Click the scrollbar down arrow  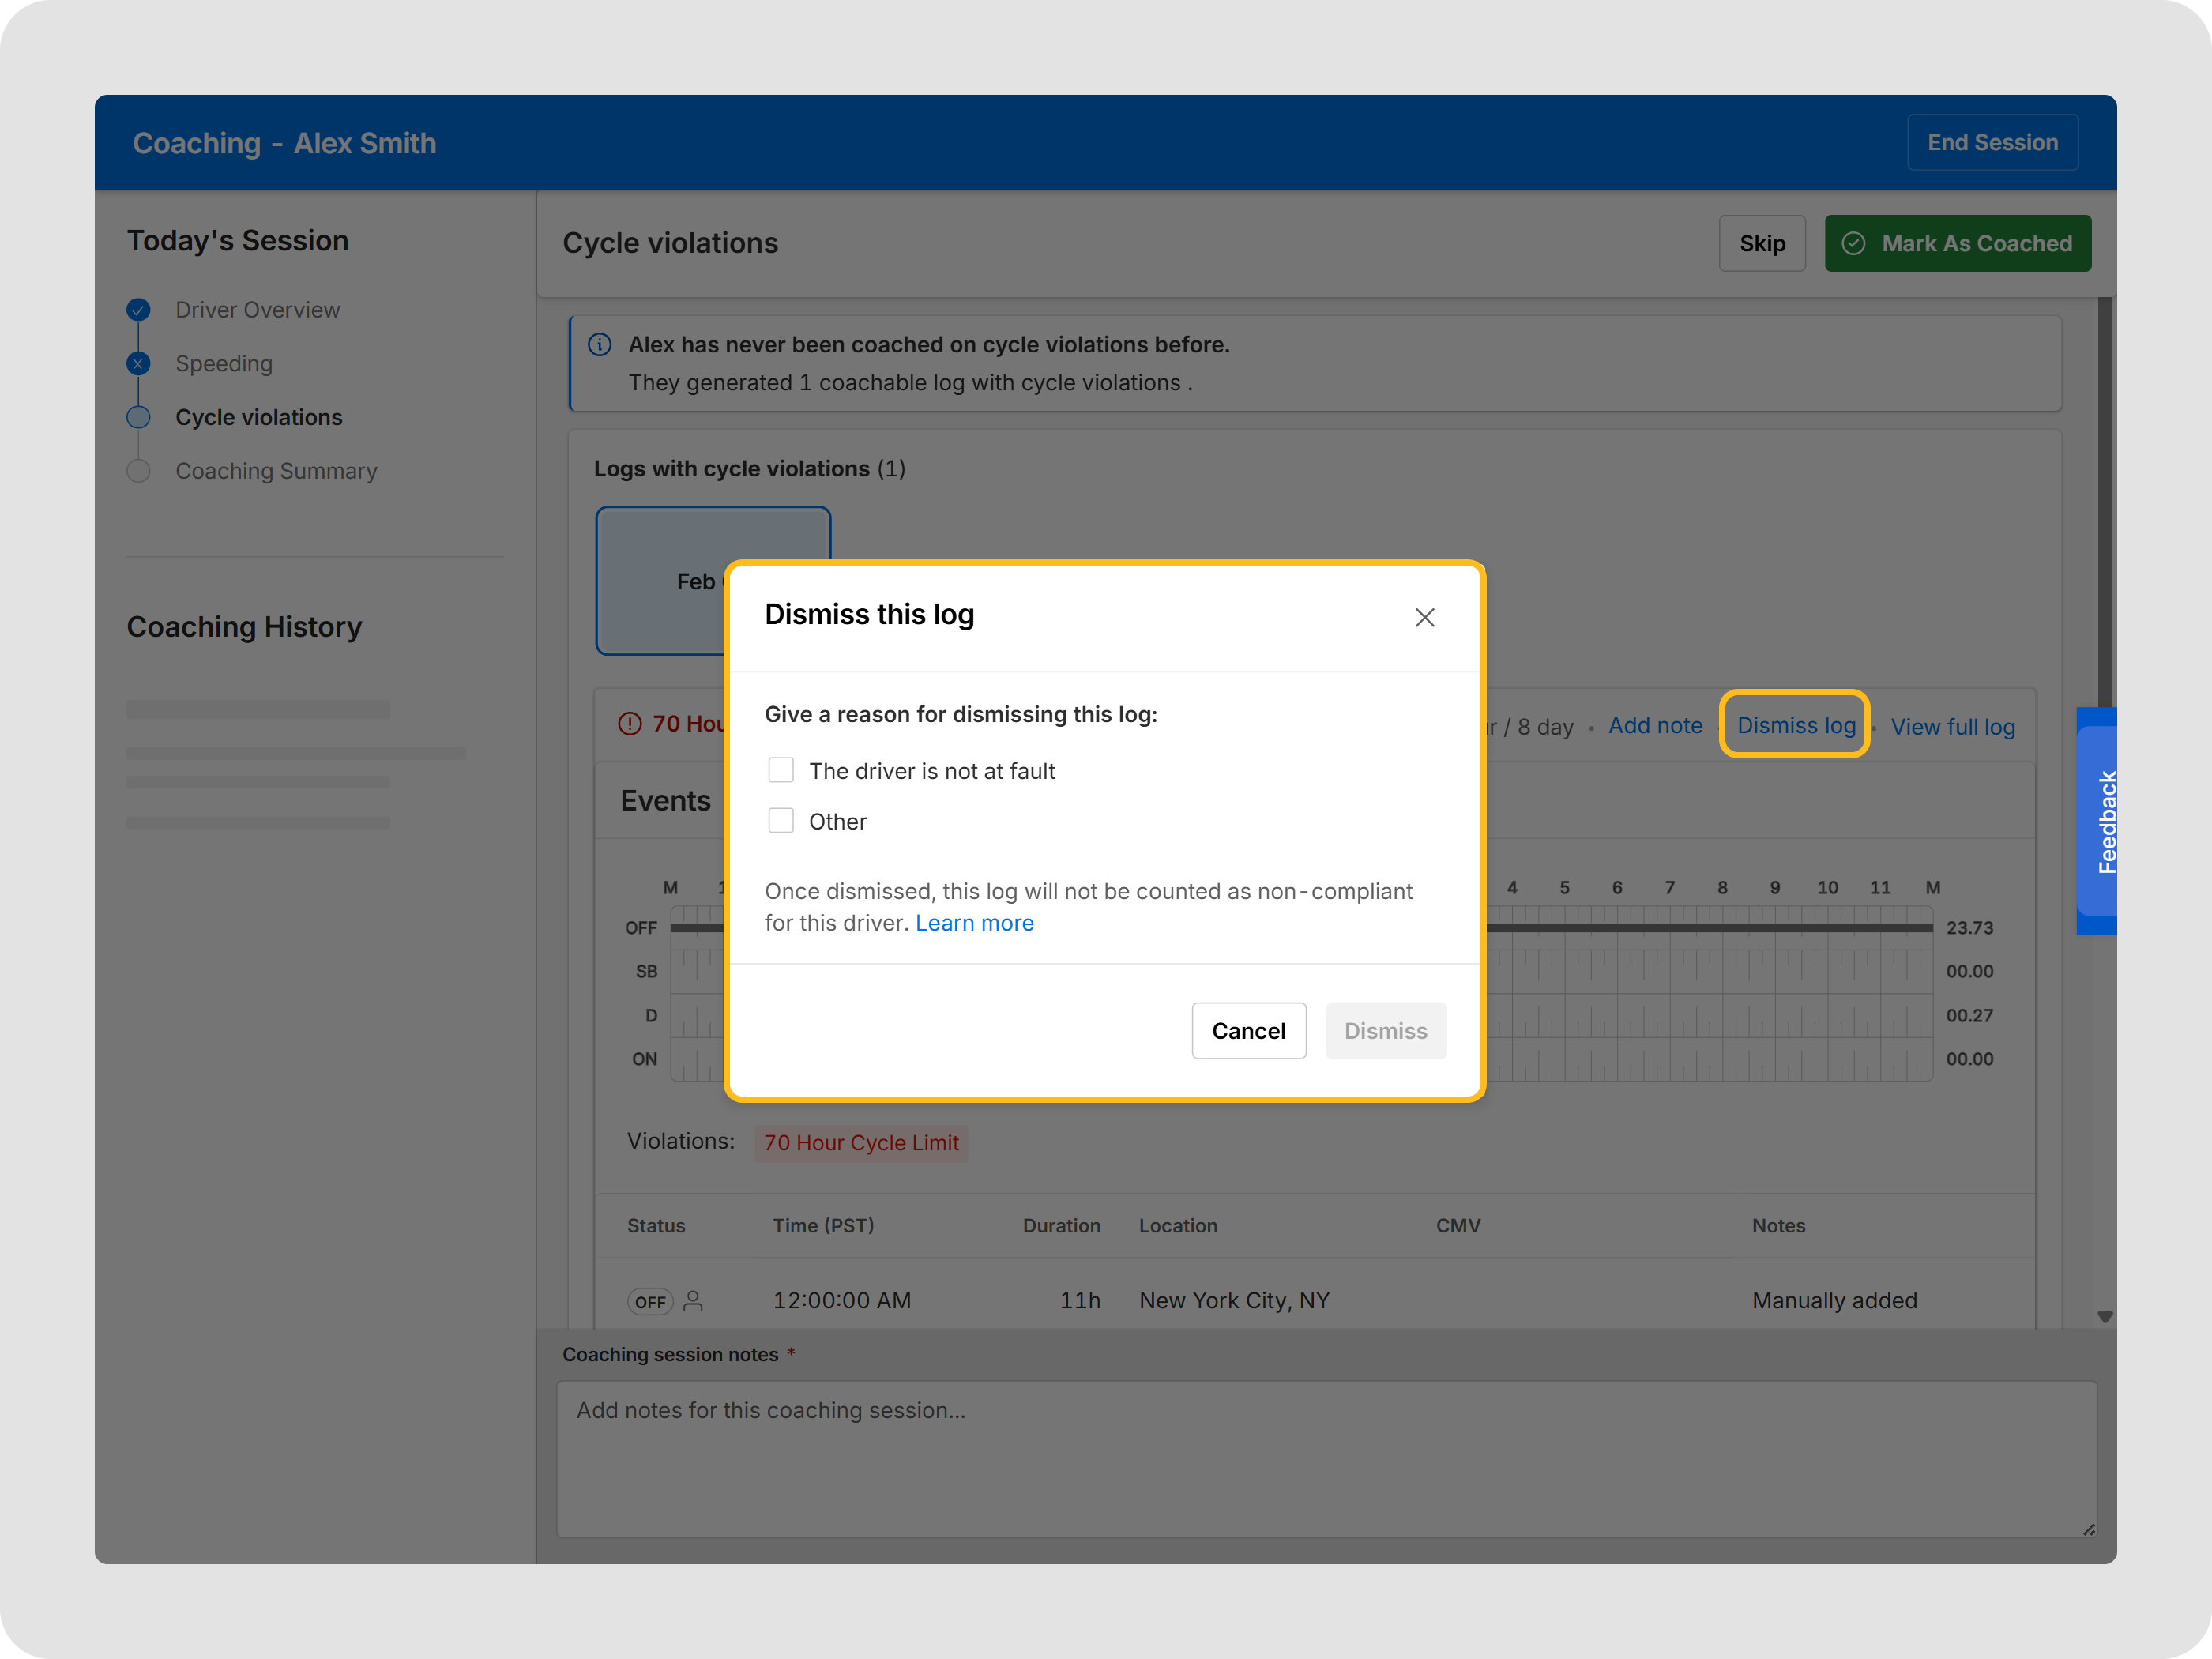(x=2104, y=1317)
